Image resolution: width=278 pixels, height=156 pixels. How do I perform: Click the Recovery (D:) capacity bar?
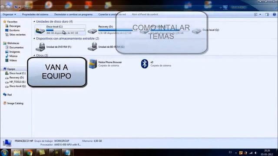click(x=116, y=30)
